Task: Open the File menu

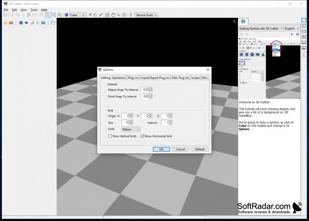Action: 6,10
